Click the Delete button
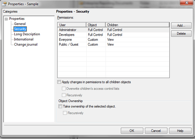The width and height of the screenshot is (195, 139). pyautogui.click(x=181, y=34)
